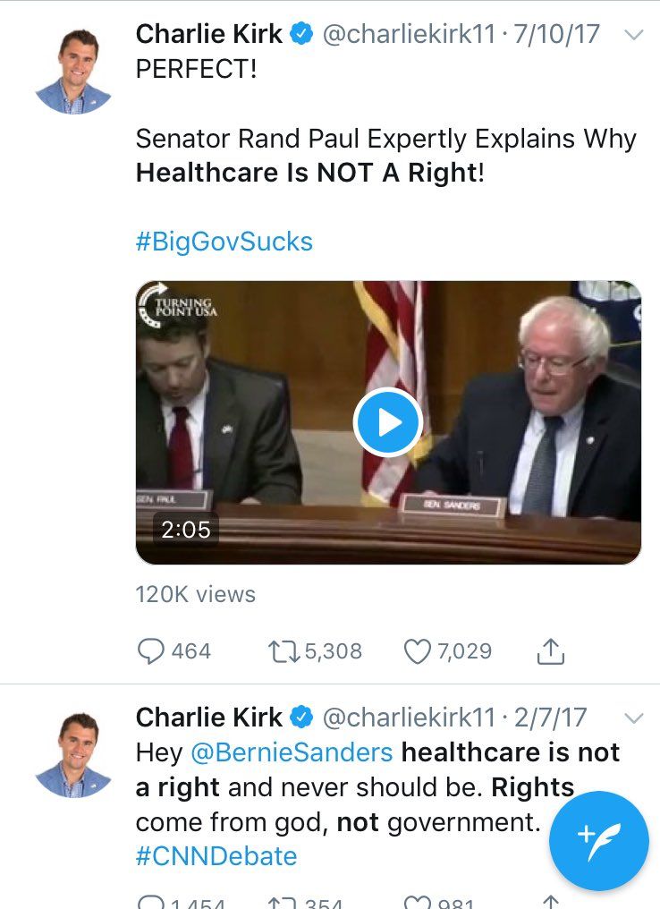The width and height of the screenshot is (660, 909).
Task: Expand options menu on 2/7/17 tweet
Action: 633,718
